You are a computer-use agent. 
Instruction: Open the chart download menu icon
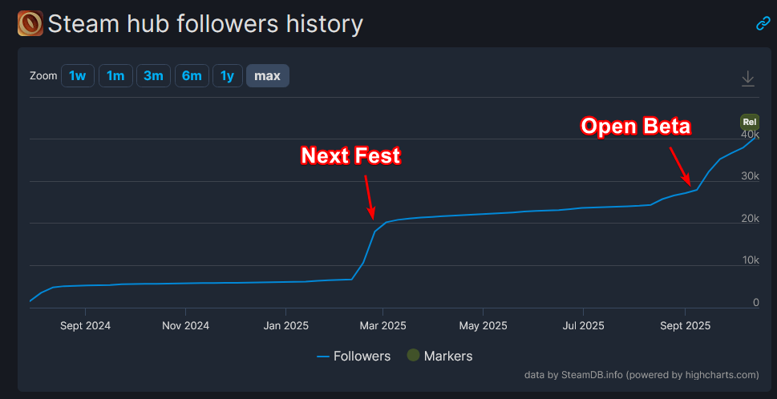[747, 78]
